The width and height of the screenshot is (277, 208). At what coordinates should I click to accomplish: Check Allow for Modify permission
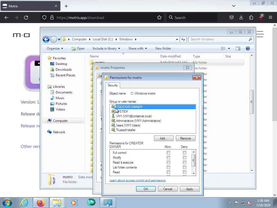click(168, 157)
